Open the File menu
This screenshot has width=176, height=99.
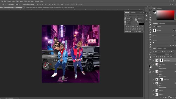[x=2, y=1]
